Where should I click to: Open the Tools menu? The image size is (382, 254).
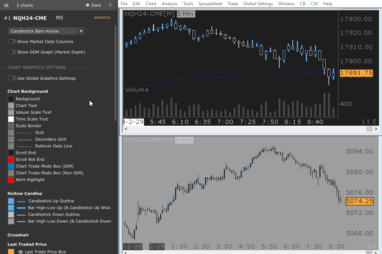(188, 4)
